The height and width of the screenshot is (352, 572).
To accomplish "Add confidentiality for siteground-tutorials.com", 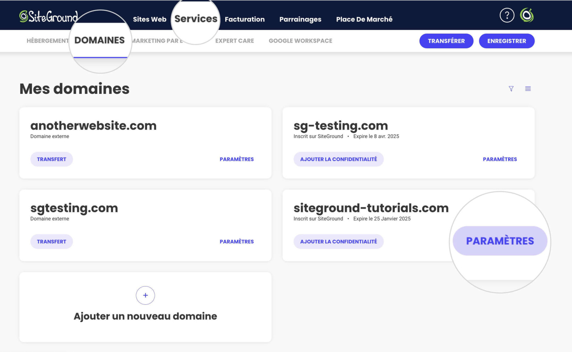I will pos(338,242).
